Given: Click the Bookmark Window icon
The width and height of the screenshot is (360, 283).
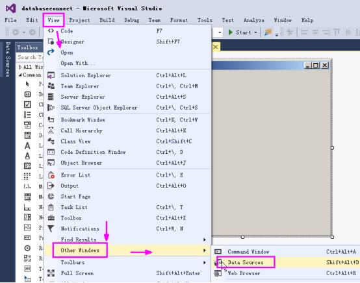Looking at the screenshot, I should tap(51, 119).
